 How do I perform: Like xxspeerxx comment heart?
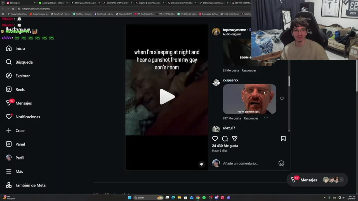click(x=282, y=99)
